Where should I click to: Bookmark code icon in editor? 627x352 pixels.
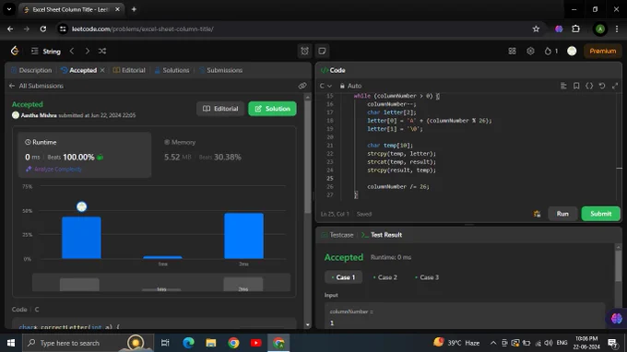click(x=576, y=86)
